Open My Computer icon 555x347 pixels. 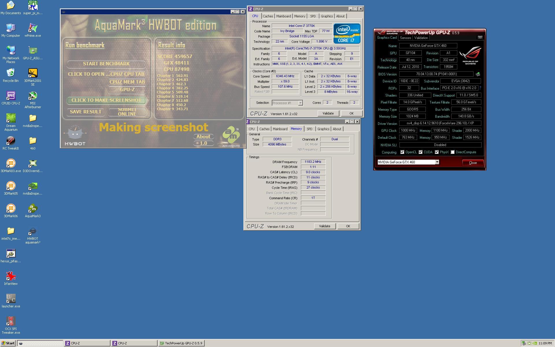pyautogui.click(x=11, y=30)
